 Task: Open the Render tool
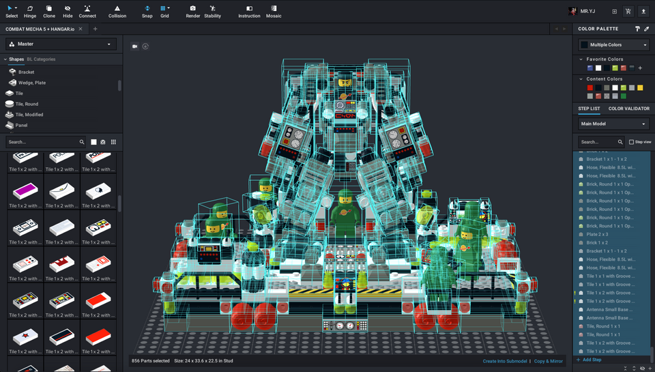pyautogui.click(x=192, y=12)
